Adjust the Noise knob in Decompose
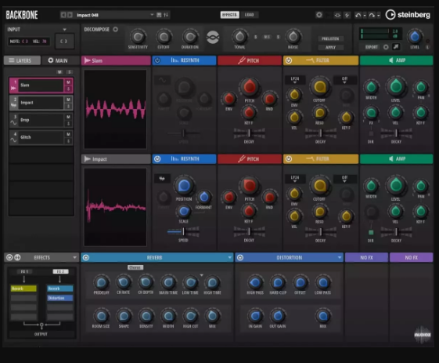This screenshot has width=439, height=363. point(293,37)
